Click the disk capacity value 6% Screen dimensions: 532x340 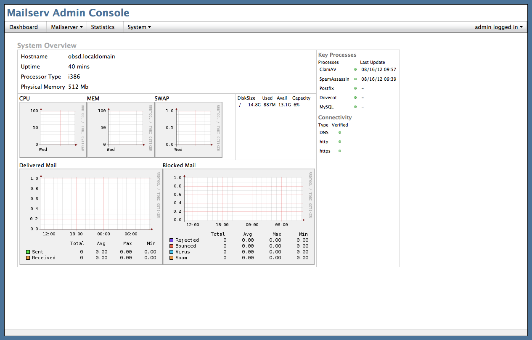[x=296, y=105]
